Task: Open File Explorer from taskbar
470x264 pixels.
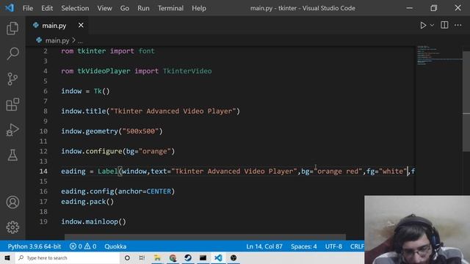Action: click(157, 257)
